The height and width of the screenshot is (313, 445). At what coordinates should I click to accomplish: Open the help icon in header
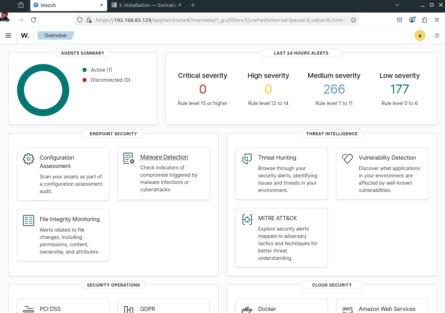click(x=437, y=35)
